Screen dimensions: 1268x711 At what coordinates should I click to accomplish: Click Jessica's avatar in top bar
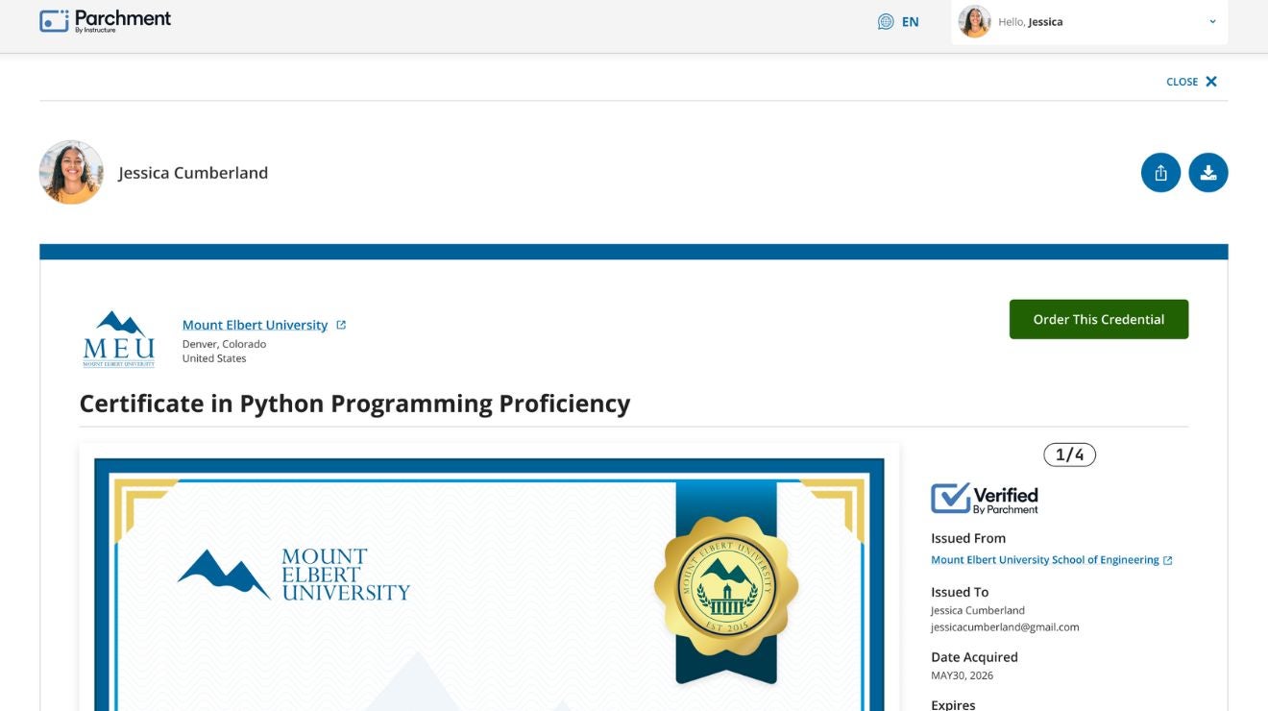(x=974, y=21)
